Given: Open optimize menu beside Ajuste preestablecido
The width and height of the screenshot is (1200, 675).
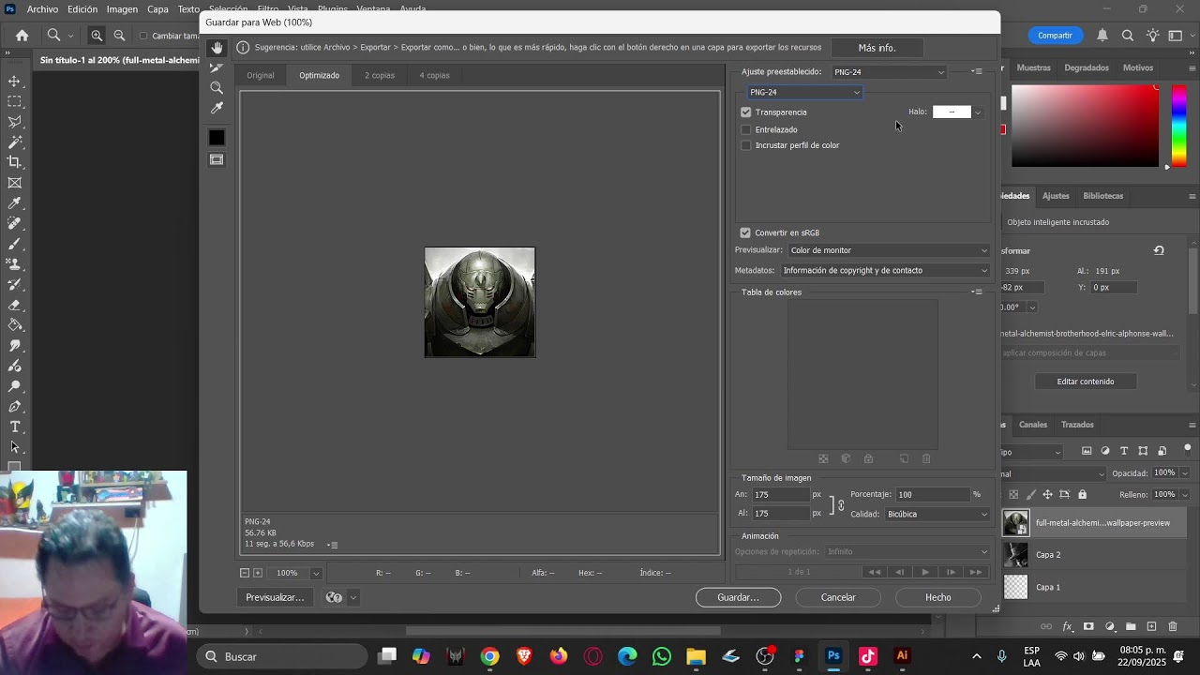Looking at the screenshot, I should click(977, 71).
